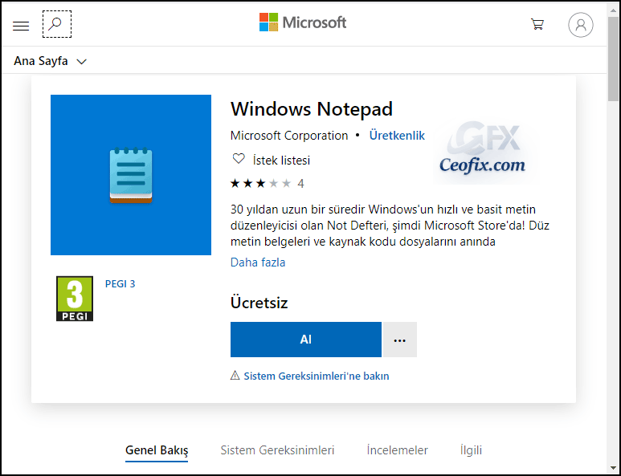621x476 pixels.
Task: Open Sistem Gereksinimleri'ne bakın link
Action: pos(317,376)
